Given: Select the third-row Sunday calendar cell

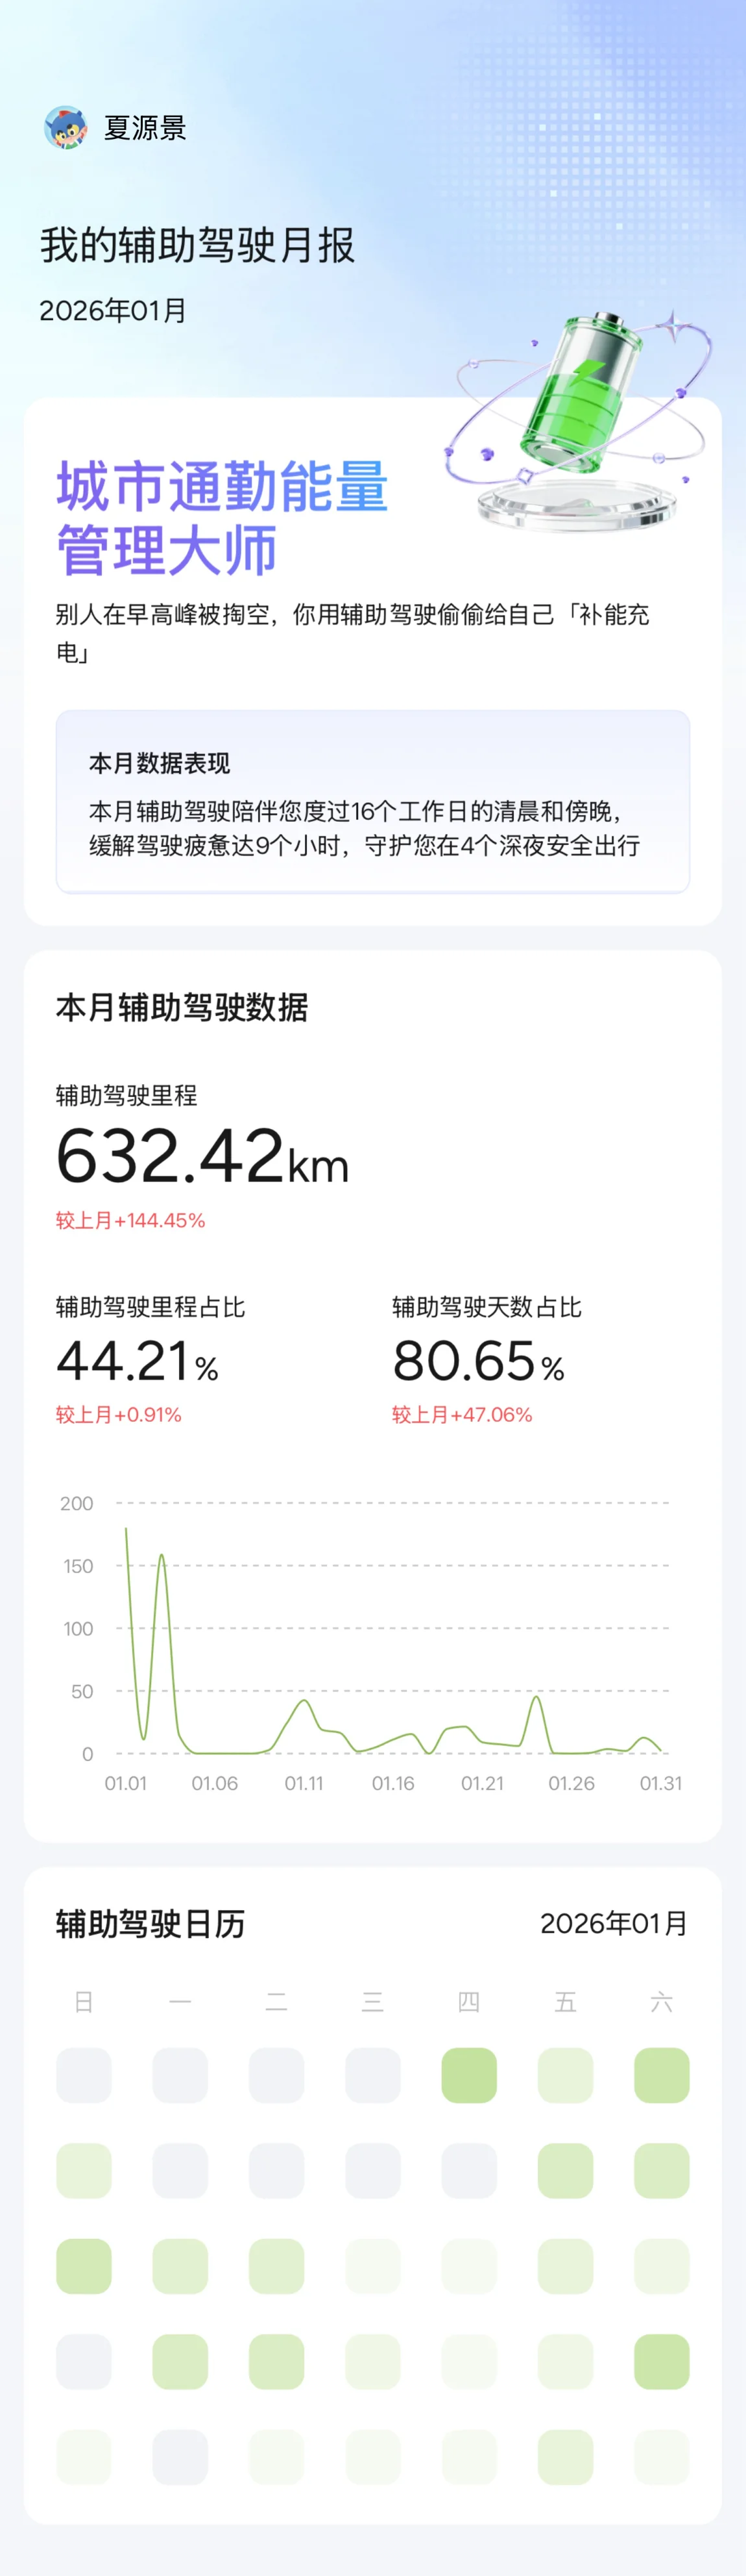Looking at the screenshot, I should click(x=84, y=2266).
